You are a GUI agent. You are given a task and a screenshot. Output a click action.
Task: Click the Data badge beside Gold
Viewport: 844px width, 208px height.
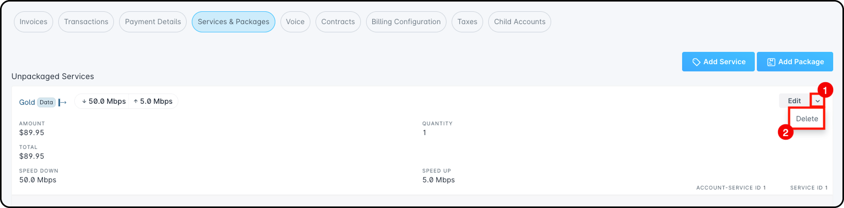point(46,102)
